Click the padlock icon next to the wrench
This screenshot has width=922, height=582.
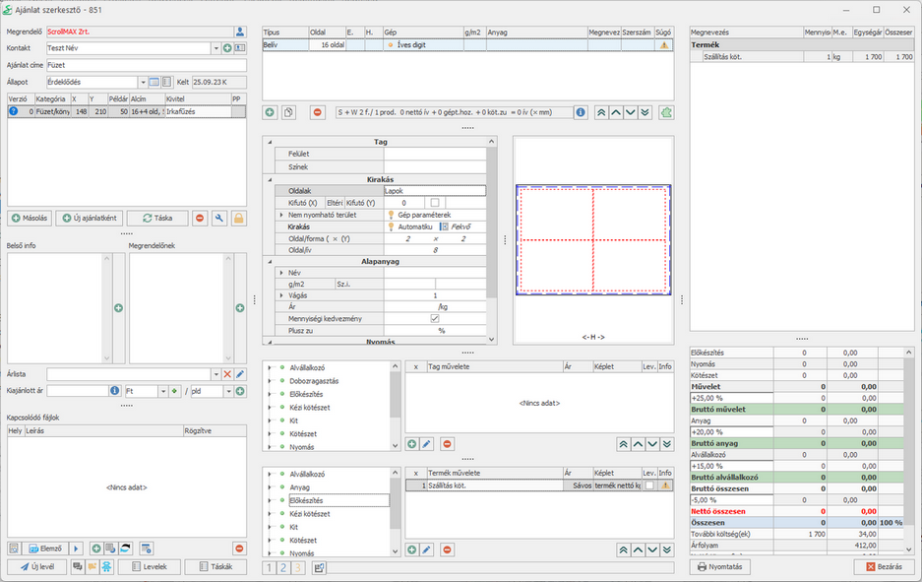(238, 218)
